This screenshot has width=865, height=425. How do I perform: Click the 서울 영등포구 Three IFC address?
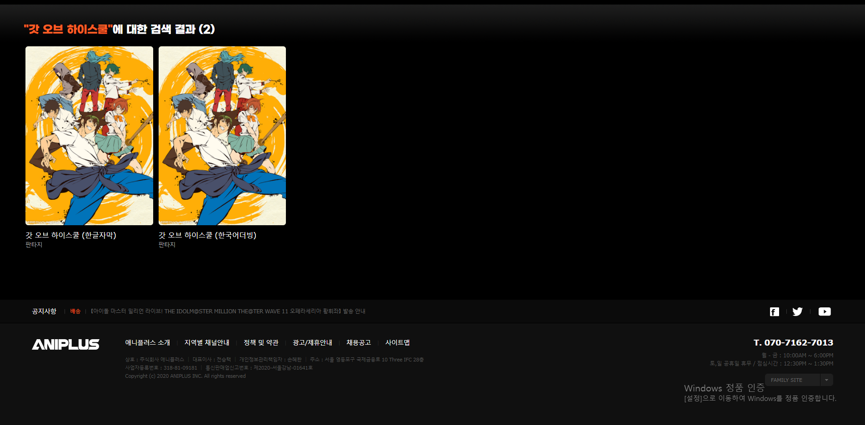[x=367, y=360]
